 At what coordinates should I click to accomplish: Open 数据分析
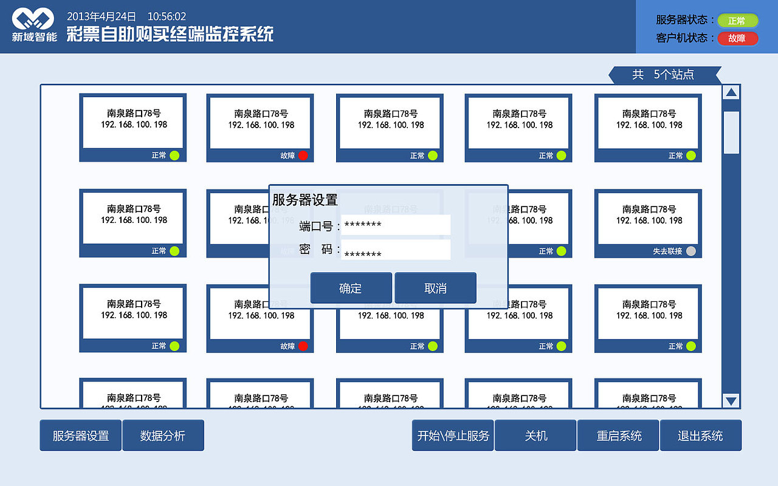pyautogui.click(x=163, y=436)
